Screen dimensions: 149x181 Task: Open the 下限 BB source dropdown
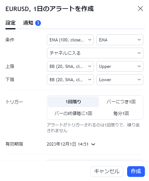click(x=70, y=80)
